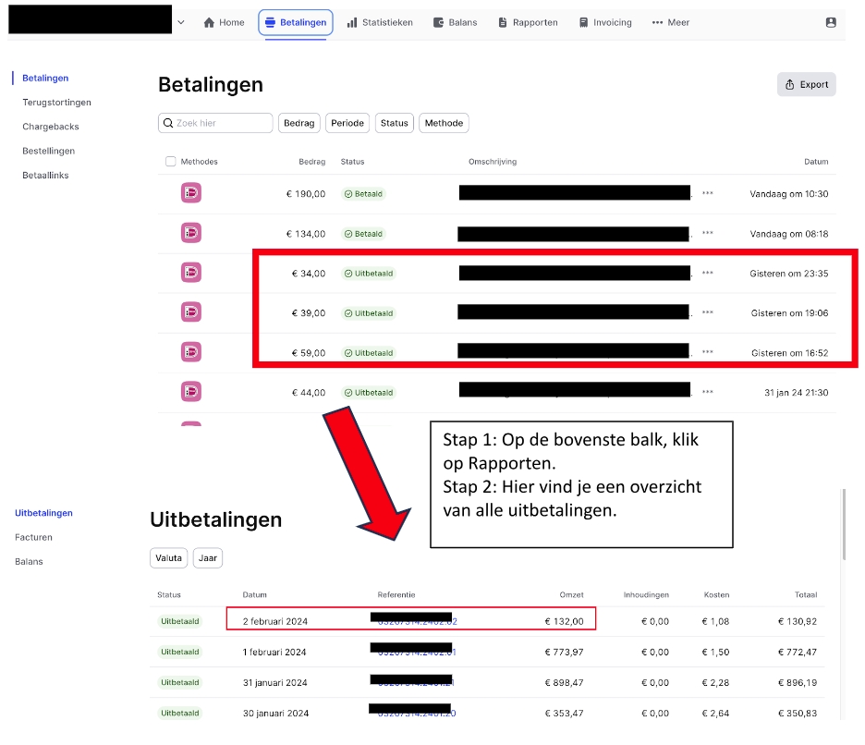Open the three-dots menu for the €134,00 payment
The image size is (865, 745).
708,234
